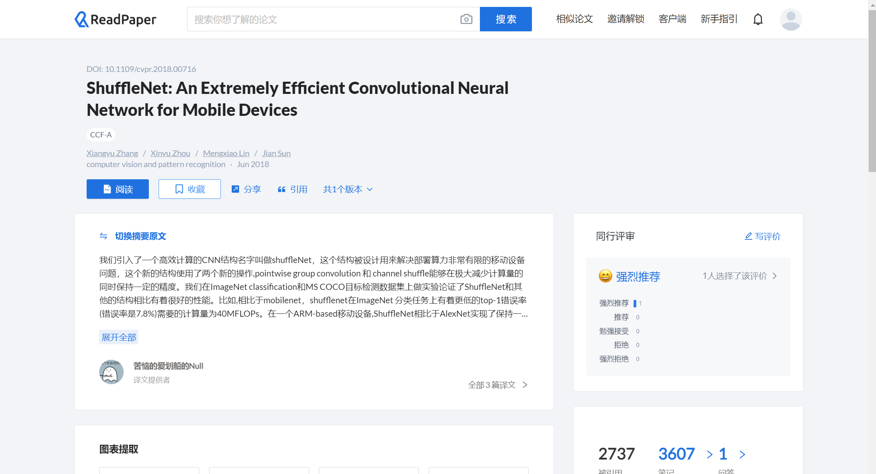
Task: Click the DOI text 10.1109/cvpr.2018.00716
Action: pyautogui.click(x=150, y=69)
